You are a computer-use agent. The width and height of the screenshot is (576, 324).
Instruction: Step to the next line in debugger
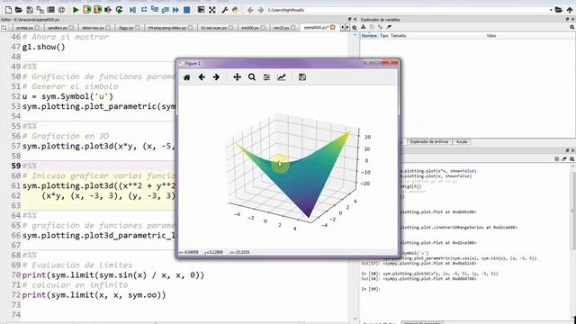pos(144,10)
